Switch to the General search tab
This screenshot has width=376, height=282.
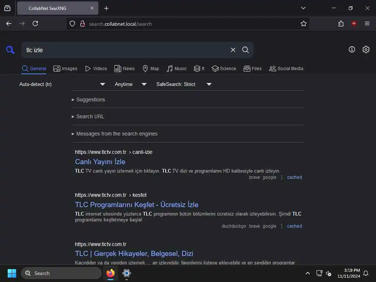34,69
